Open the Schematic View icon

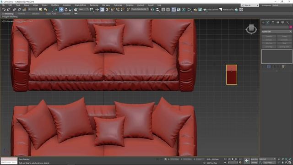pos(184,9)
